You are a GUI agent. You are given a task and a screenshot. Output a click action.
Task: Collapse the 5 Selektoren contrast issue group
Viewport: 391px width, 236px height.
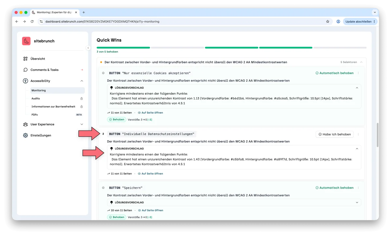(x=361, y=62)
